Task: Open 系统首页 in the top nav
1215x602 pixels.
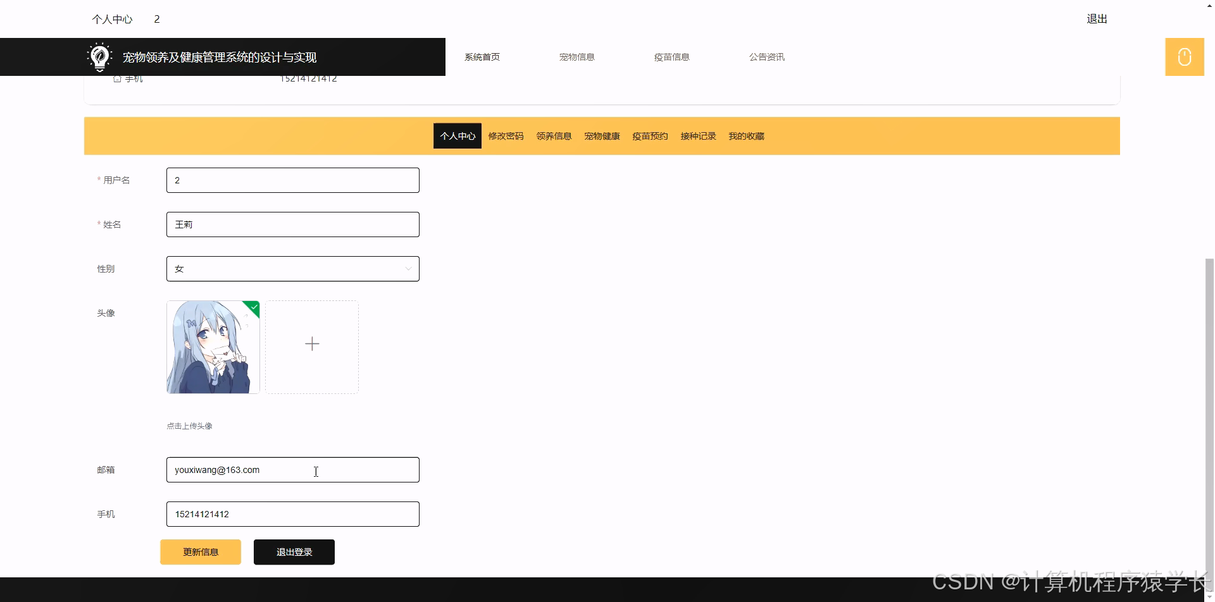Action: tap(482, 57)
